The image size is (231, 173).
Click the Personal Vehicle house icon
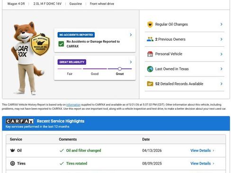pos(150,54)
